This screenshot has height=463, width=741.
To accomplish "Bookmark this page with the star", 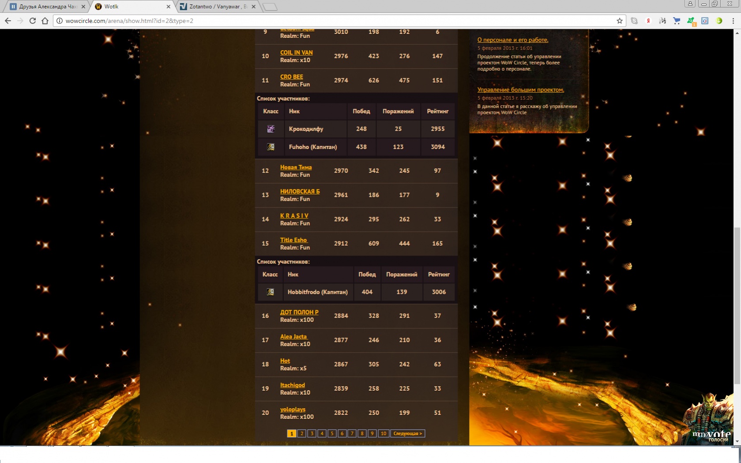I will (x=620, y=21).
